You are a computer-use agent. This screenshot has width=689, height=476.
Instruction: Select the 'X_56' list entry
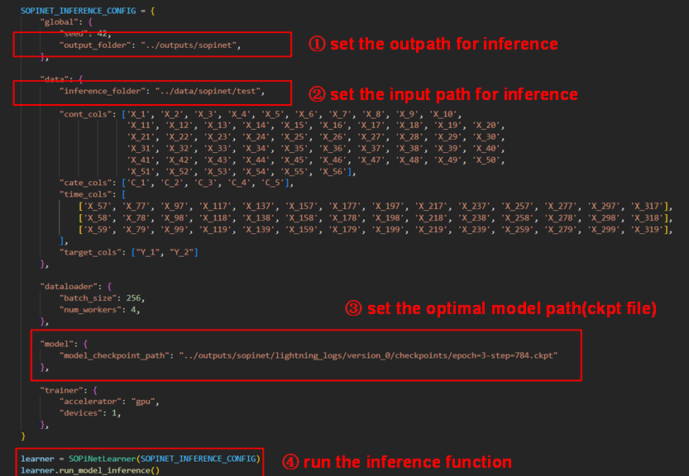pos(333,171)
